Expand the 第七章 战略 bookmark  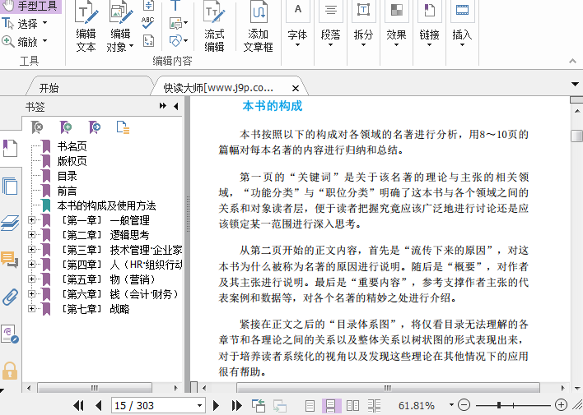tap(32, 308)
